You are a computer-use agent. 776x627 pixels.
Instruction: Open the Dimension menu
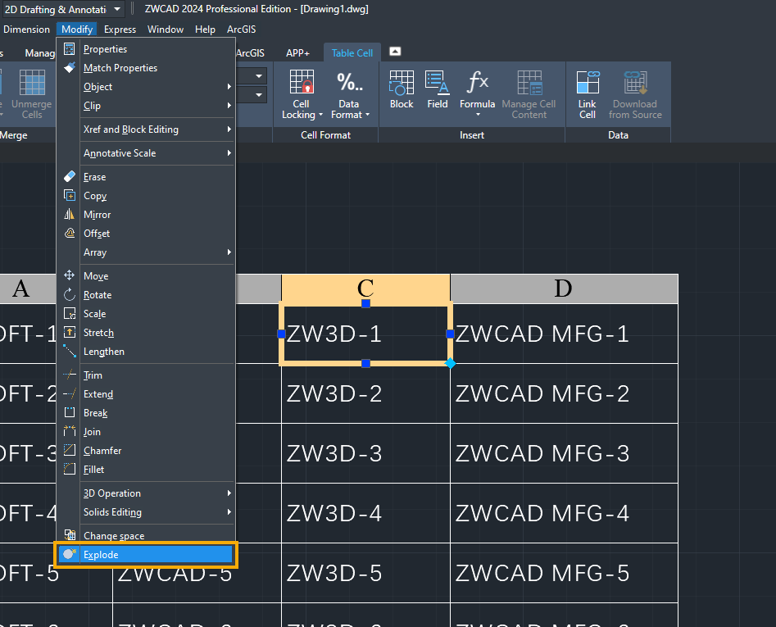tap(26, 30)
